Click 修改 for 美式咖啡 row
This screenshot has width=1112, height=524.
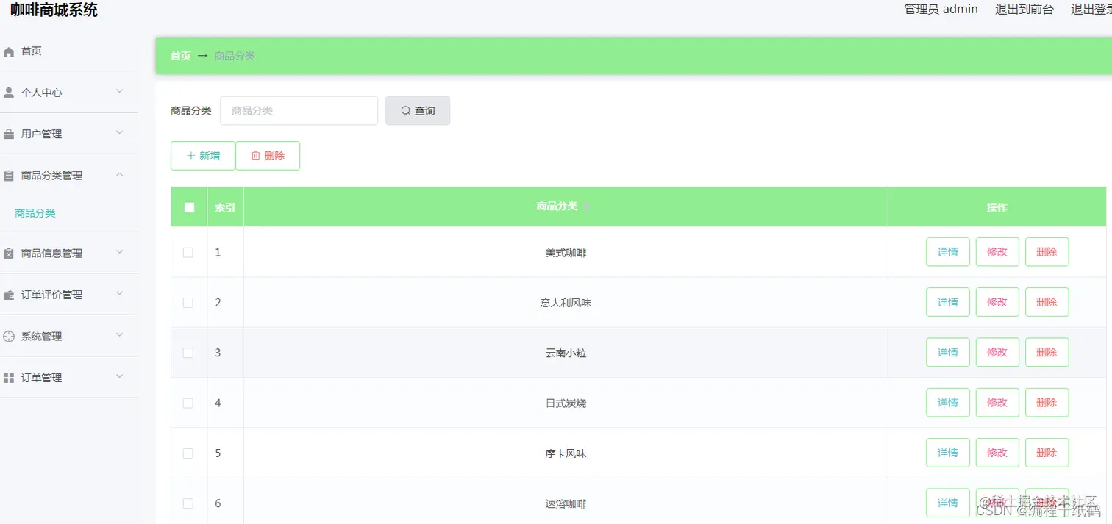(x=997, y=252)
